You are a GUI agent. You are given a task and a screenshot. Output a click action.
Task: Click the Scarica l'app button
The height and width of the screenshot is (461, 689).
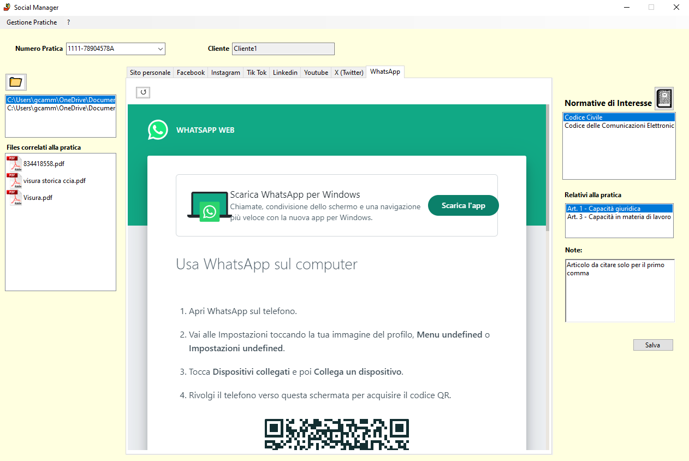pyautogui.click(x=463, y=205)
